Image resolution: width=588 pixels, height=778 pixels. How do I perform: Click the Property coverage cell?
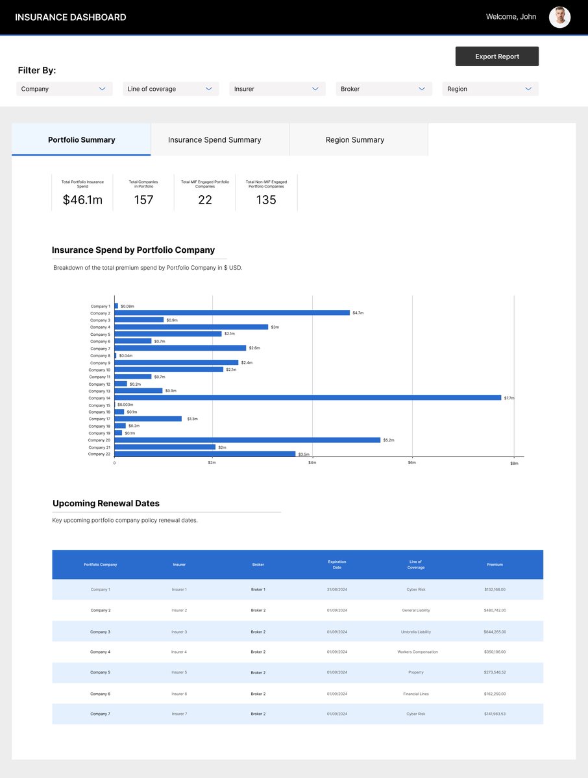(416, 672)
